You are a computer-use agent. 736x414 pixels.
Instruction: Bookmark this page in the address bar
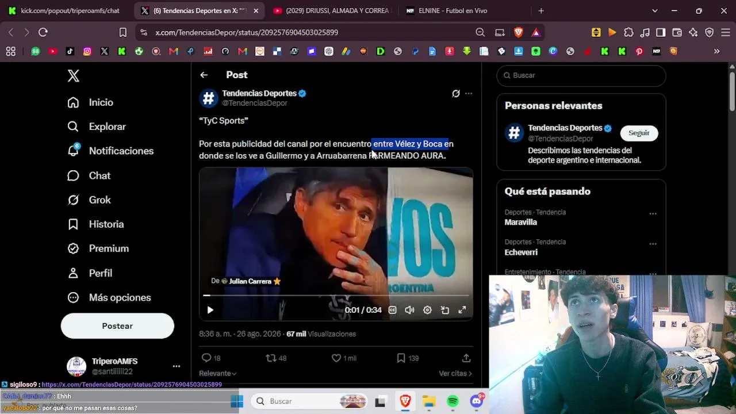pyautogui.click(x=122, y=33)
